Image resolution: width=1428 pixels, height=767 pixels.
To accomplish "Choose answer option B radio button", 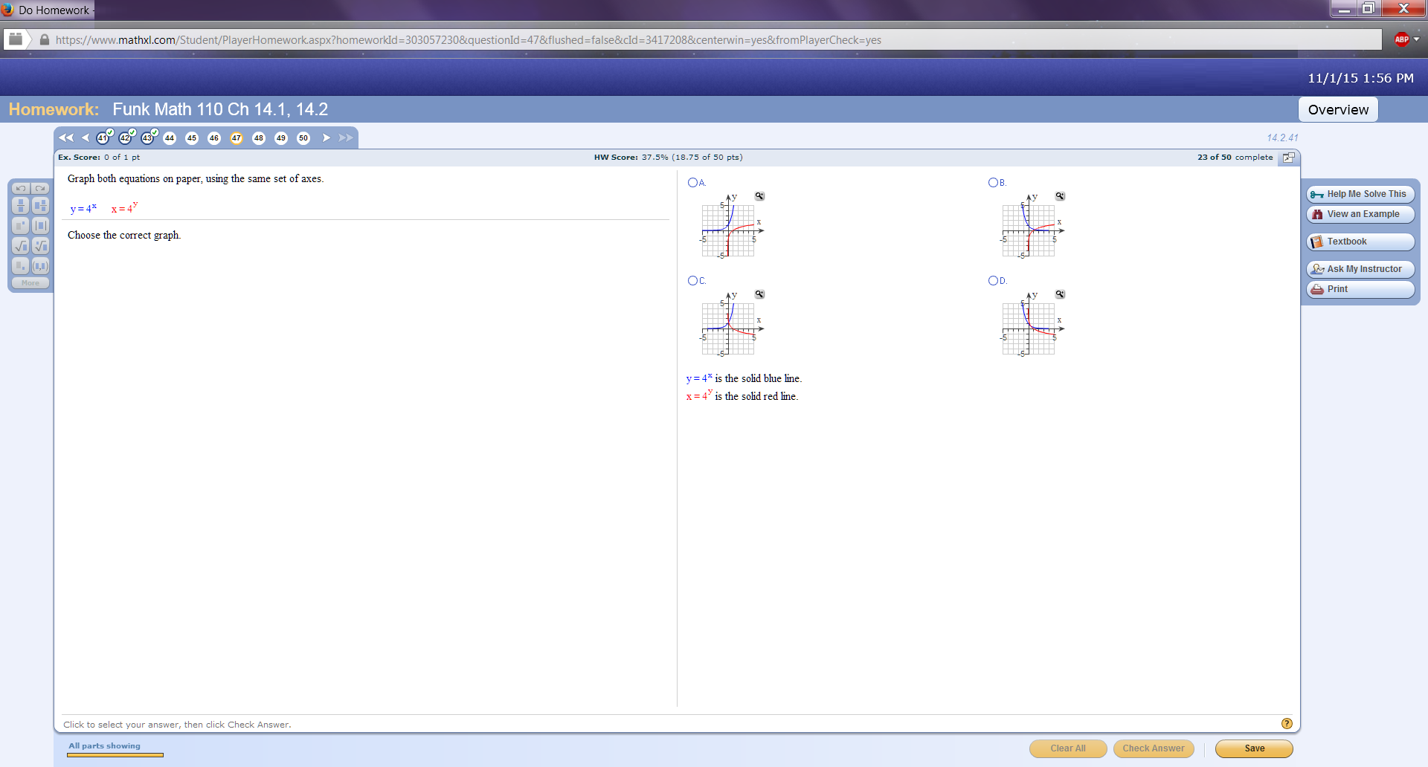I will (x=993, y=183).
